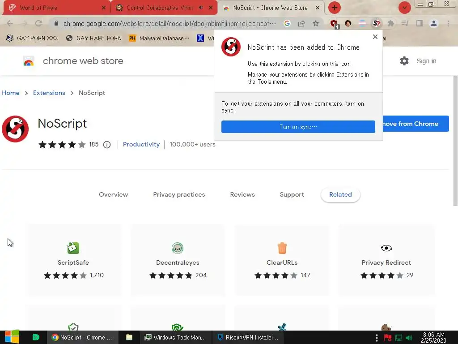458x344 pixels.
Task: Click the volume icon in system tray
Action: pyautogui.click(x=409, y=338)
